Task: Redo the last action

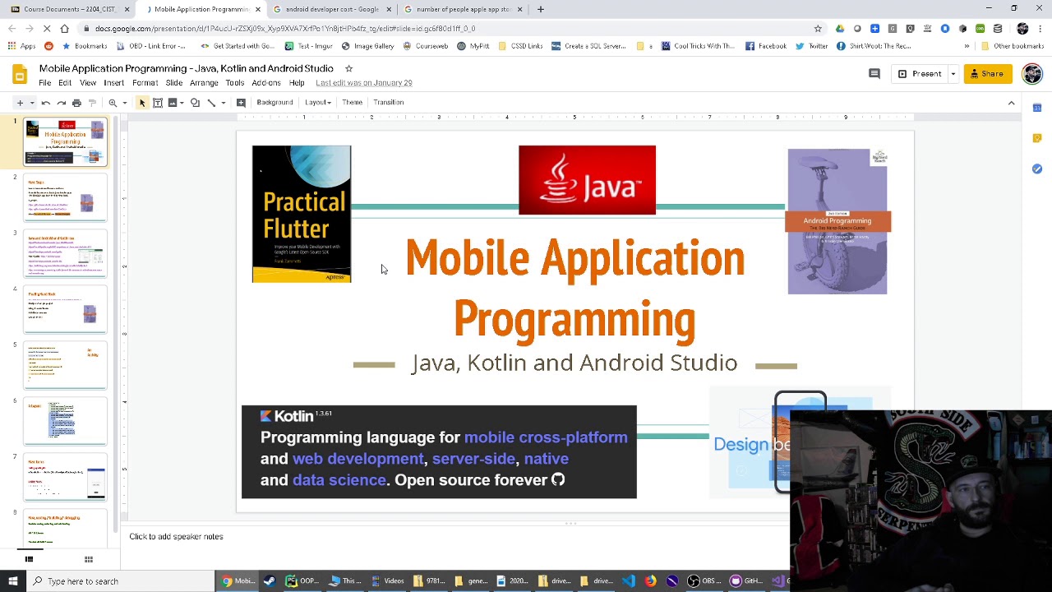Action: pyautogui.click(x=61, y=103)
